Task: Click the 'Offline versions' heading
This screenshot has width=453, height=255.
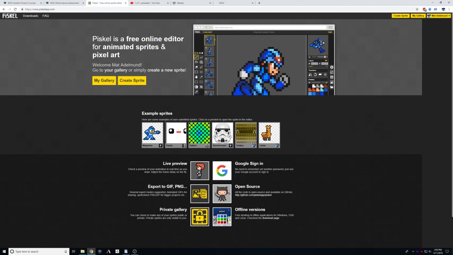Action: click(250, 210)
